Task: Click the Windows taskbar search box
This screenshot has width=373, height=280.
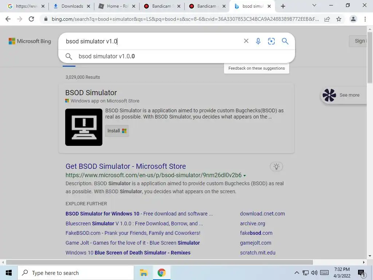Action: click(x=76, y=273)
